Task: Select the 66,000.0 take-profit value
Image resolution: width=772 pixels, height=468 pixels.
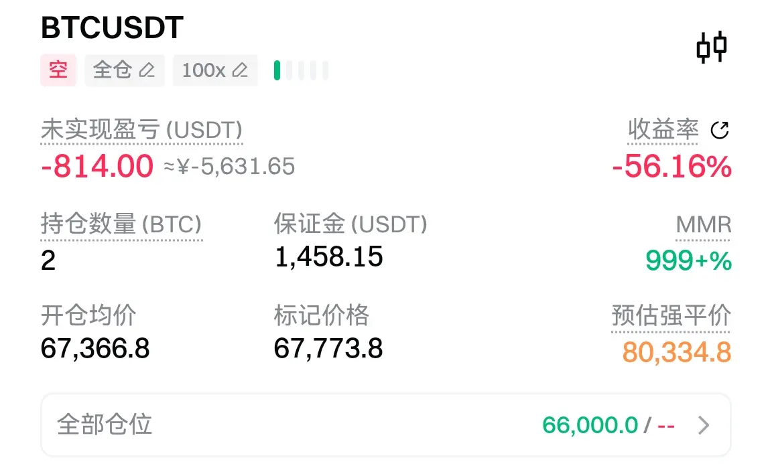Action: (590, 425)
